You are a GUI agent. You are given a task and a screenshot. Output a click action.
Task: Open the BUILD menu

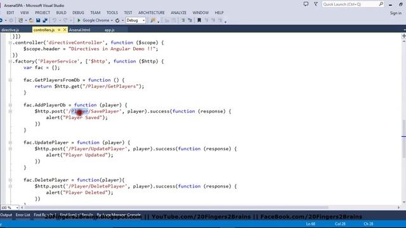(x=61, y=13)
